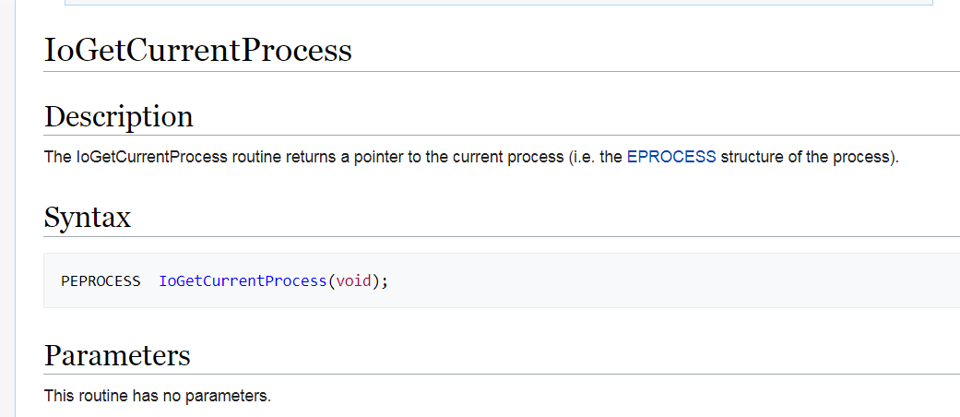The width and height of the screenshot is (960, 417).
Task: Click the gray box at page top
Action: pyautogui.click(x=498, y=3)
